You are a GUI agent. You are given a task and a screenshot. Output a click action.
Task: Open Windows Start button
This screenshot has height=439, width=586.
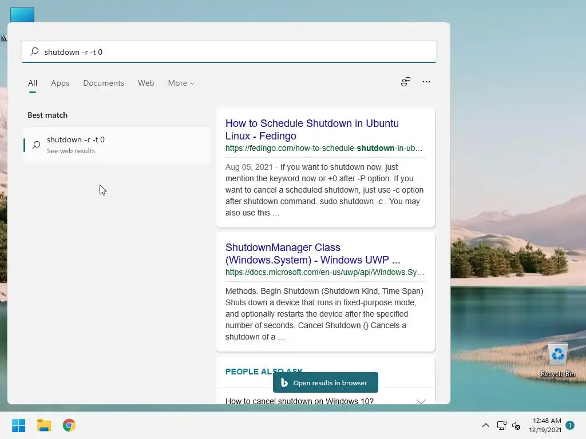point(18,425)
